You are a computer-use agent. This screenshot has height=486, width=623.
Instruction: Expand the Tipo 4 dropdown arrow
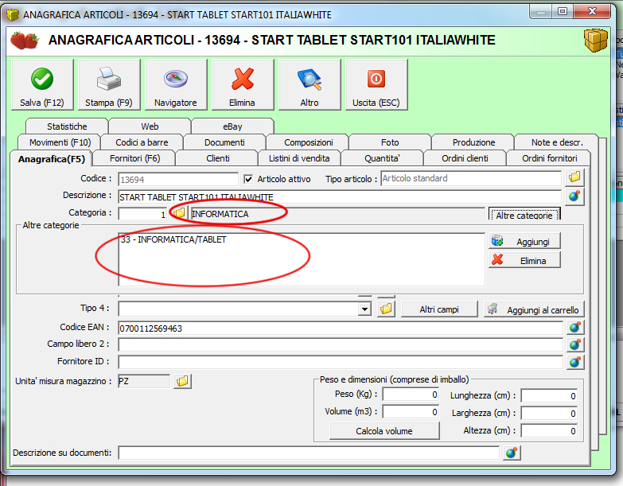[x=364, y=309]
